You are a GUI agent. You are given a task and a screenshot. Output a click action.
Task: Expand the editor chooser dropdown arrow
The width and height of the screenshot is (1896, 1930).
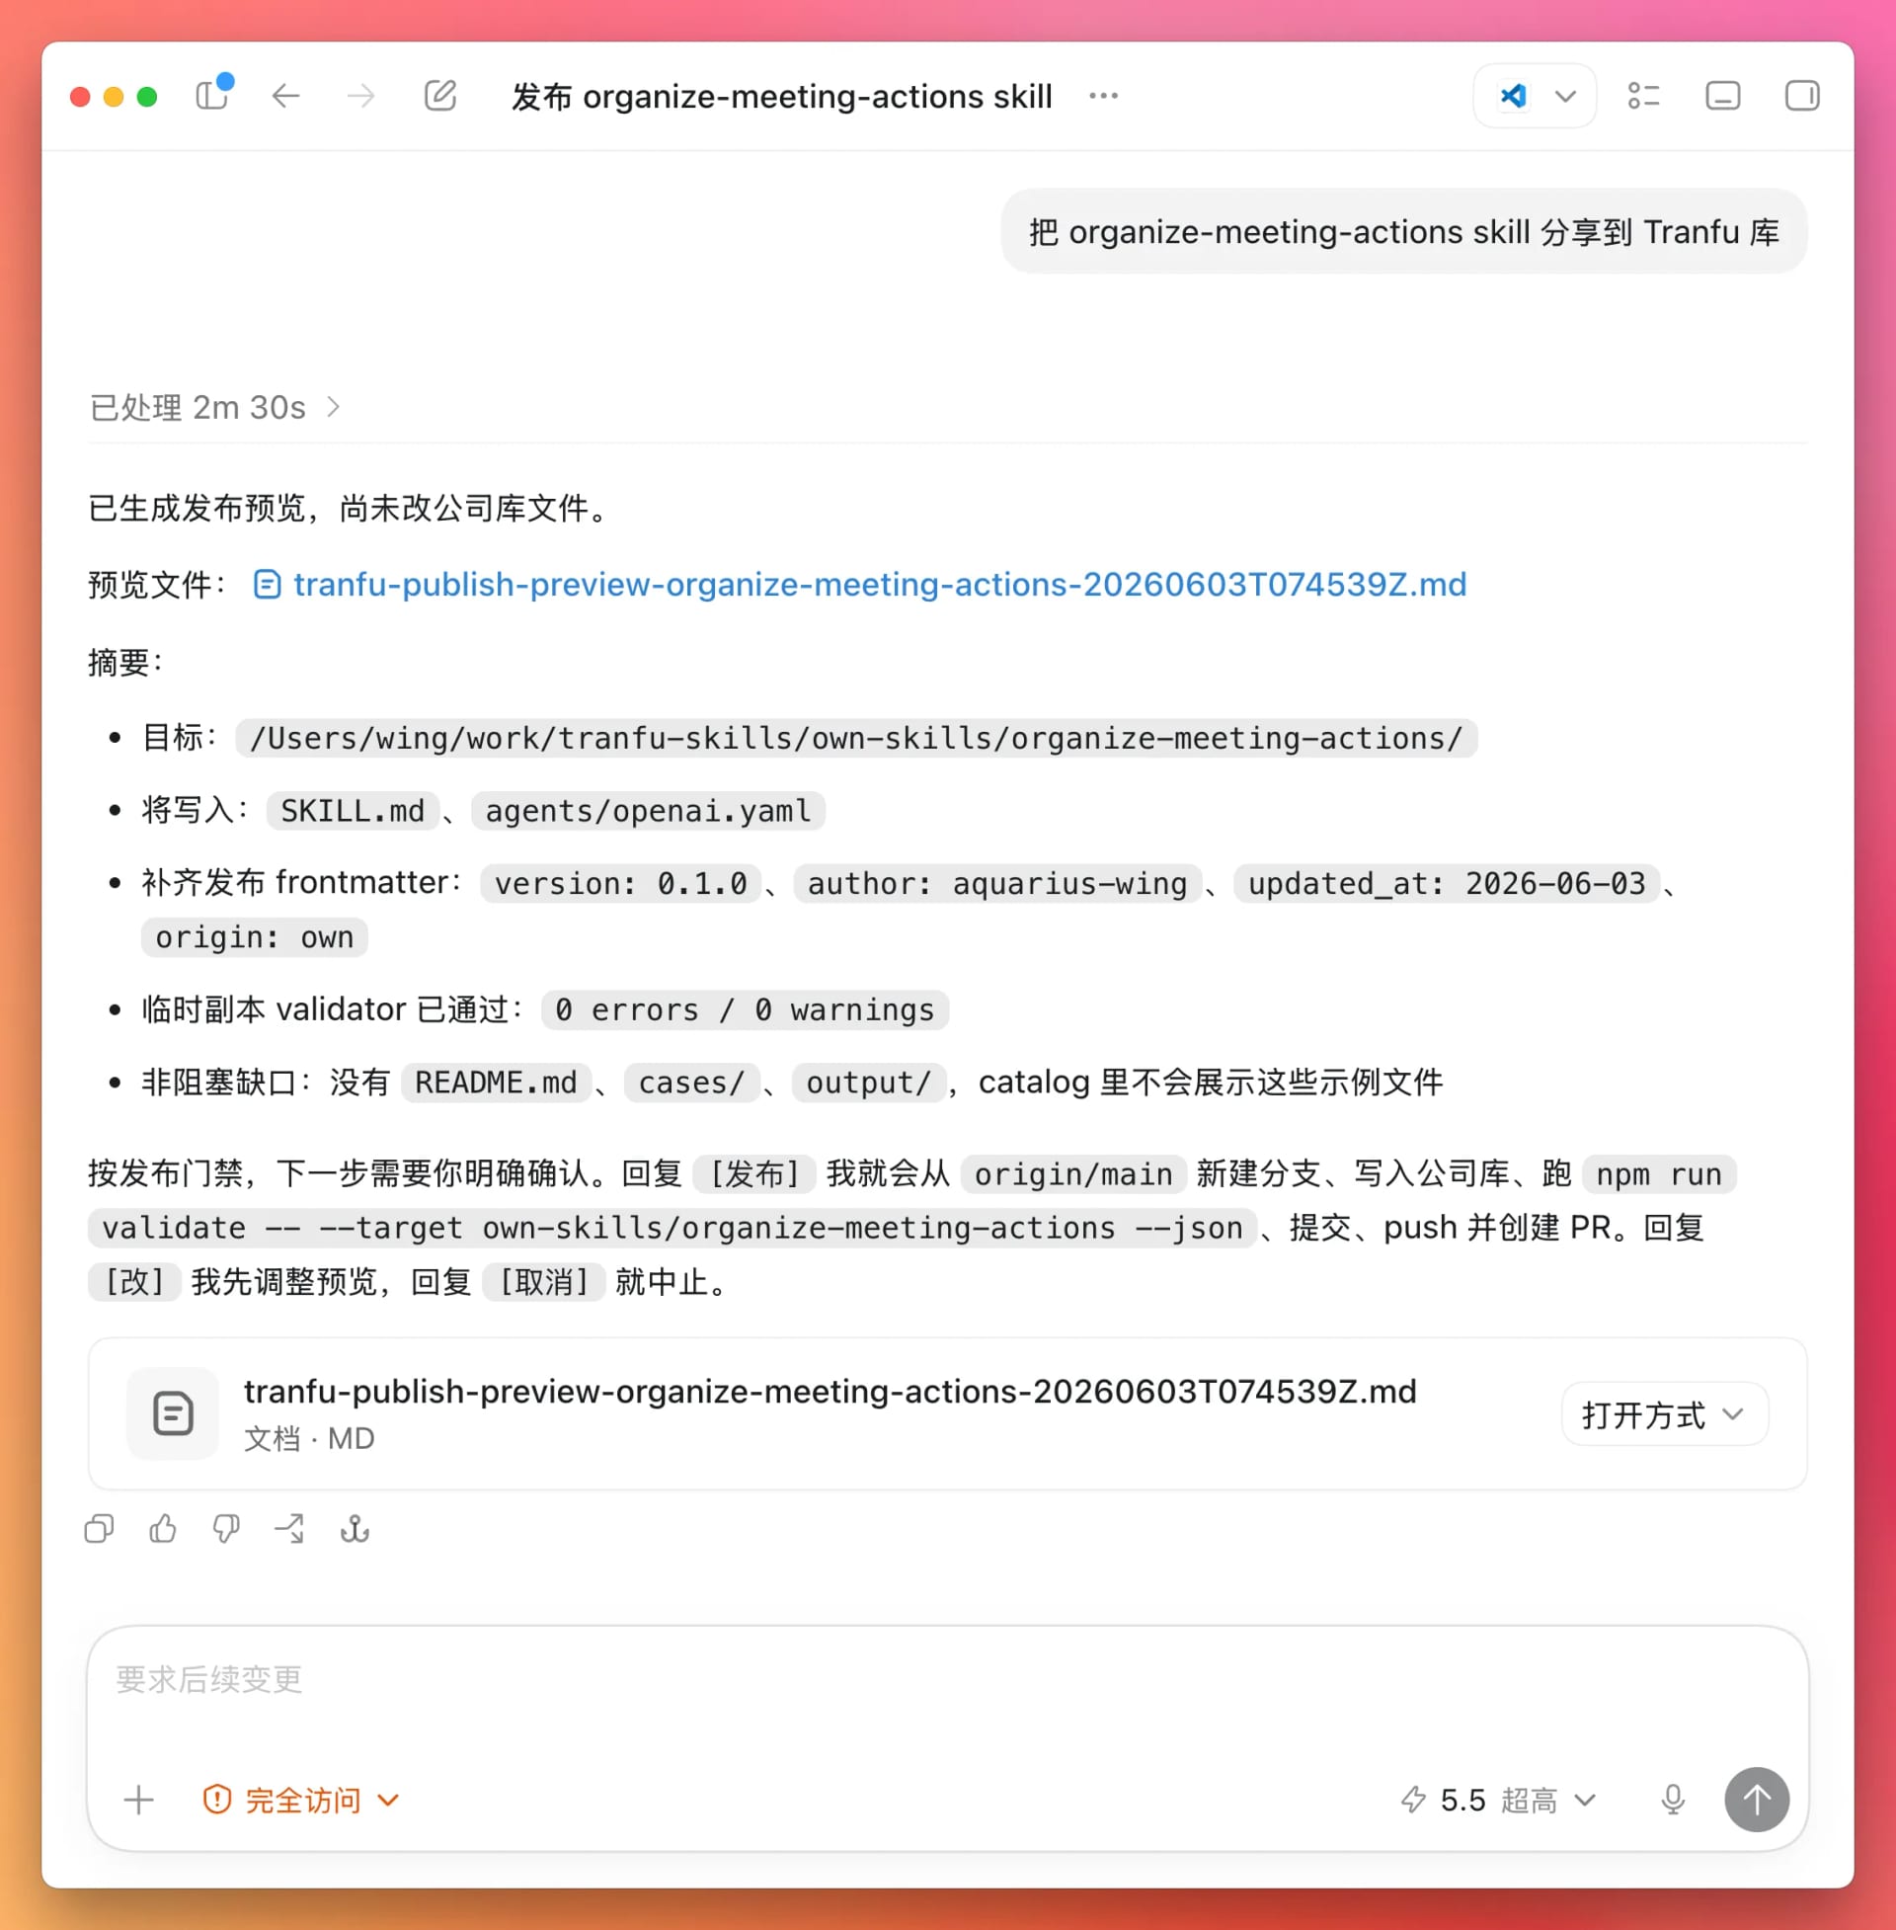point(1565,97)
